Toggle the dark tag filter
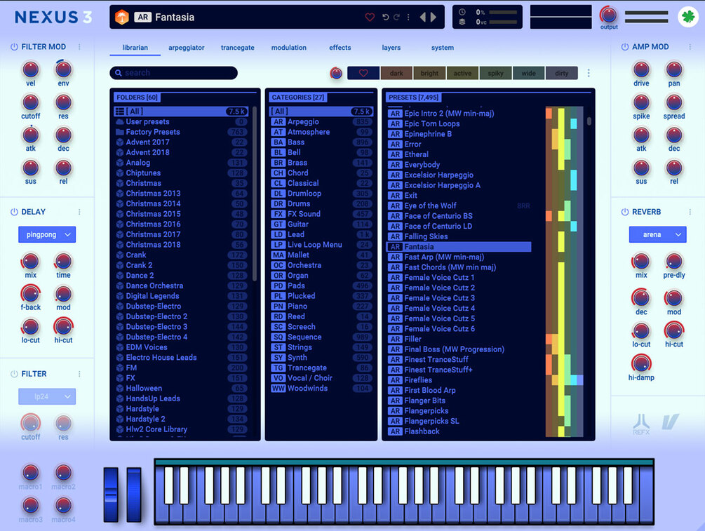The image size is (705, 531). pyautogui.click(x=396, y=73)
